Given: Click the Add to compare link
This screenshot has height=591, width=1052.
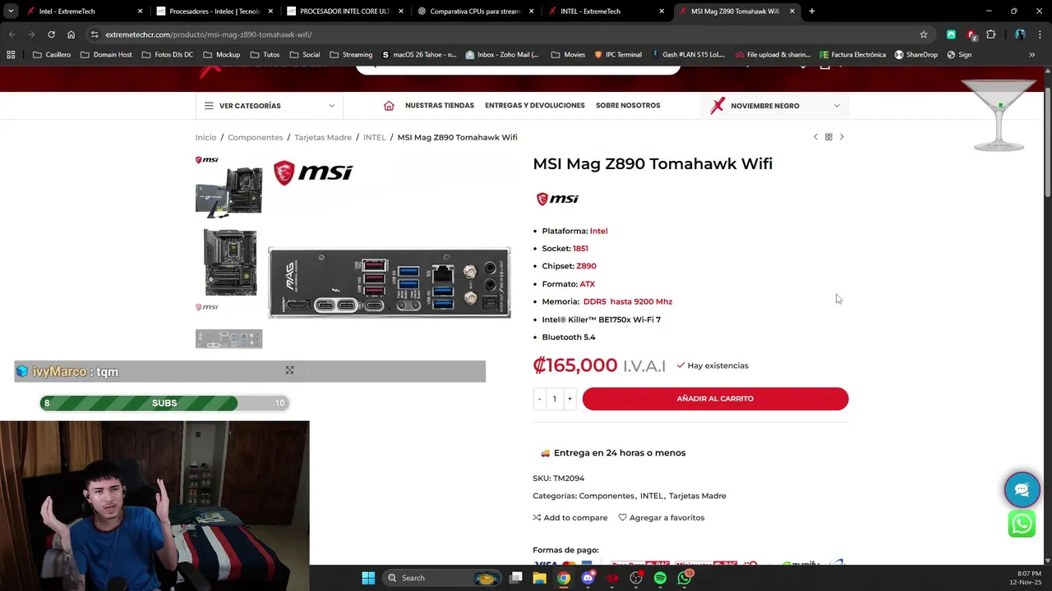Looking at the screenshot, I should pos(570,518).
